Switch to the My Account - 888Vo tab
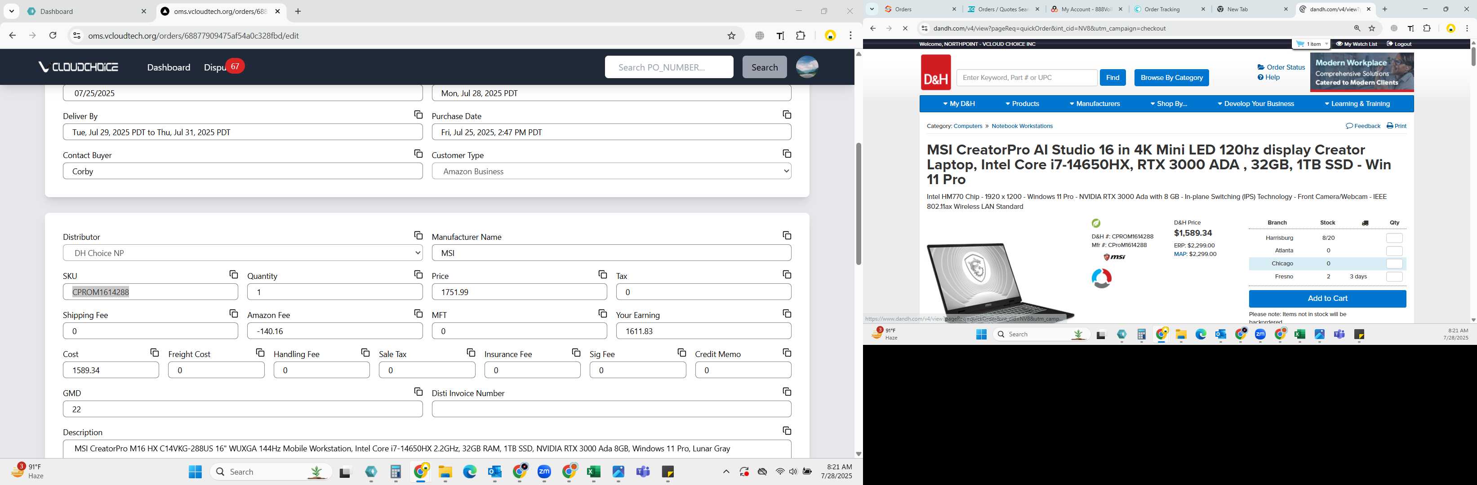The image size is (1477, 485). click(1086, 9)
